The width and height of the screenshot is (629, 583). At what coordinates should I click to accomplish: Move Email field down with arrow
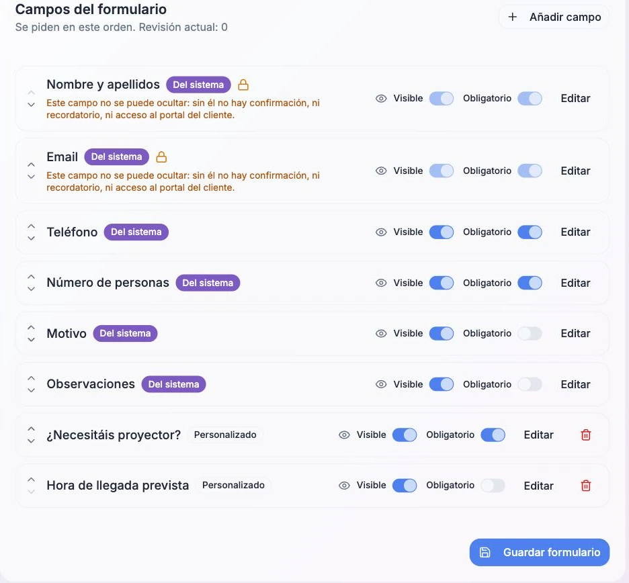(31, 177)
